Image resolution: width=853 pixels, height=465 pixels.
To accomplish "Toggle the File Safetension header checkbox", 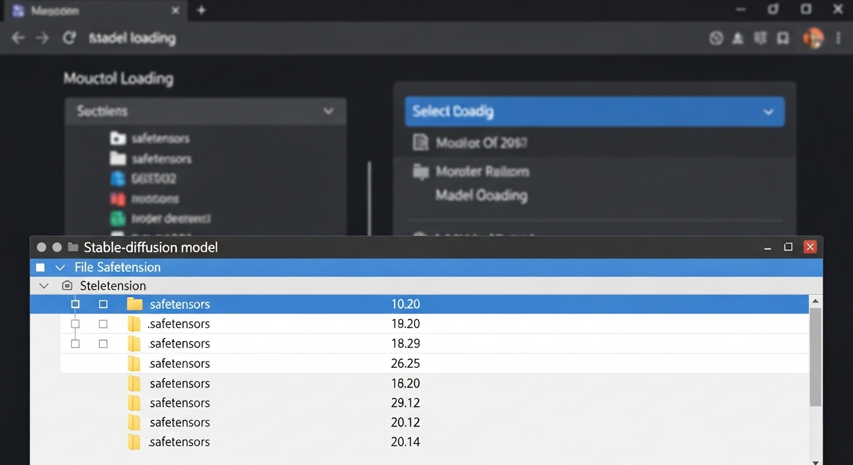I will click(x=41, y=268).
